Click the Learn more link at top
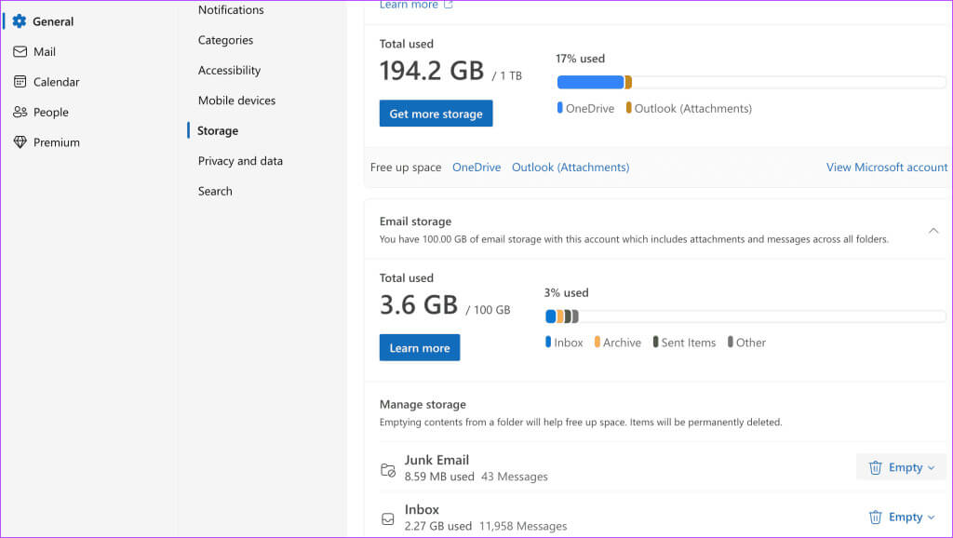The image size is (953, 538). (409, 5)
